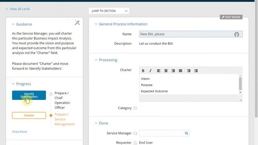Collapse the Processing section

[96, 60]
